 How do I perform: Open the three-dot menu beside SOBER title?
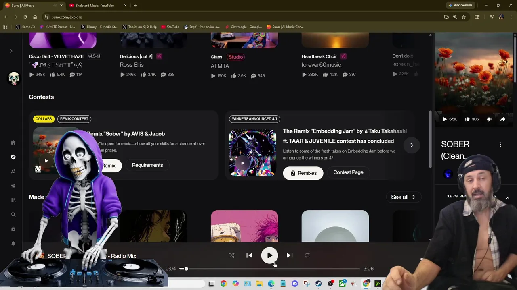500,145
